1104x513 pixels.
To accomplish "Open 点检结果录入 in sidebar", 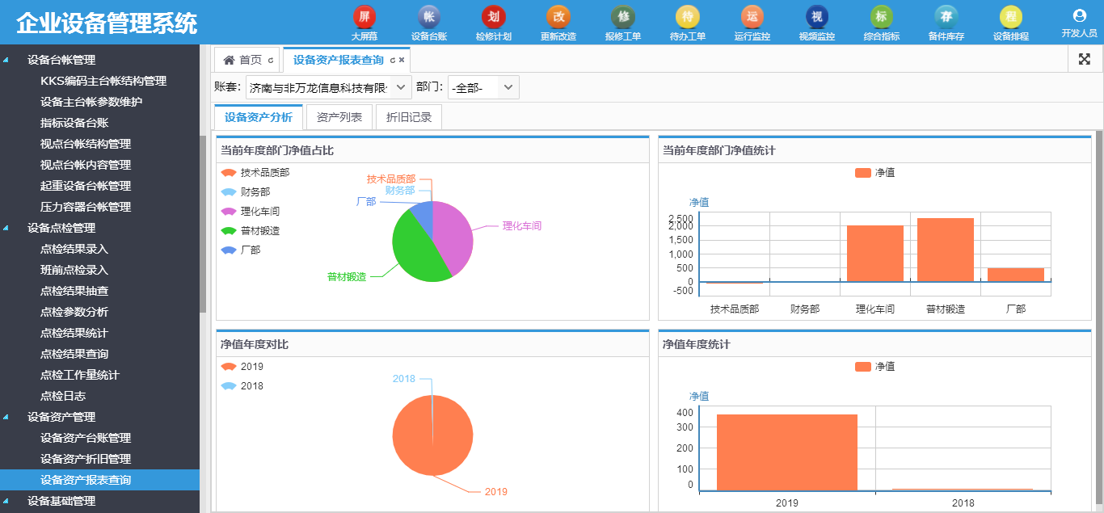I will [74, 249].
